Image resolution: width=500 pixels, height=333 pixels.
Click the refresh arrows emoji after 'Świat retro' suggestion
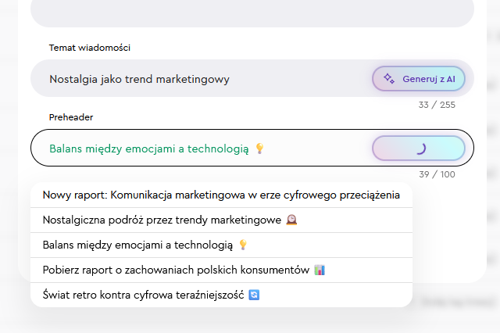coord(252,295)
